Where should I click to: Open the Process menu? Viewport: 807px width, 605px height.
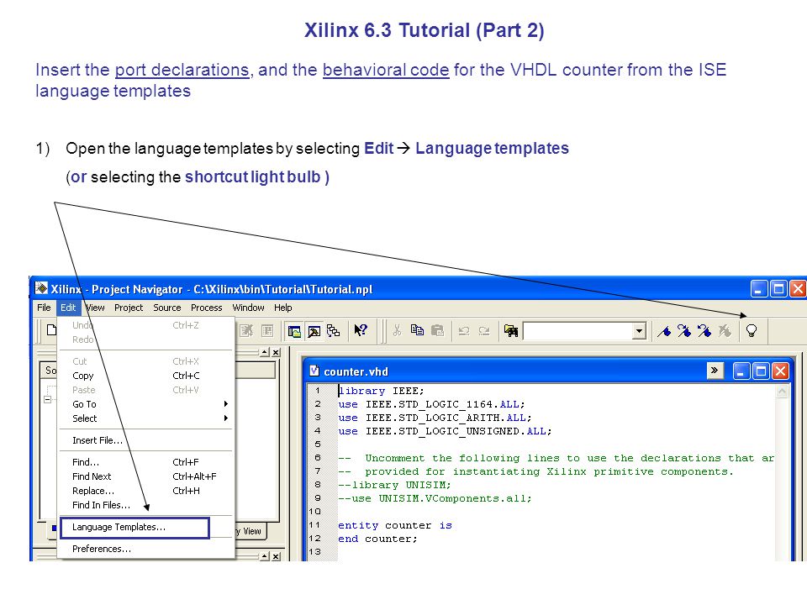pyautogui.click(x=207, y=308)
